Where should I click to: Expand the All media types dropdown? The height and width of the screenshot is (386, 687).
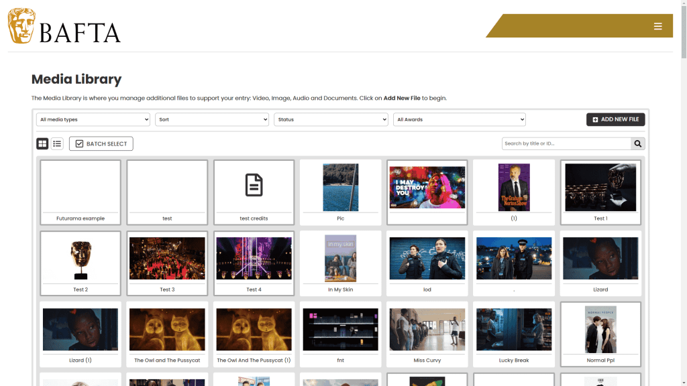tap(93, 119)
